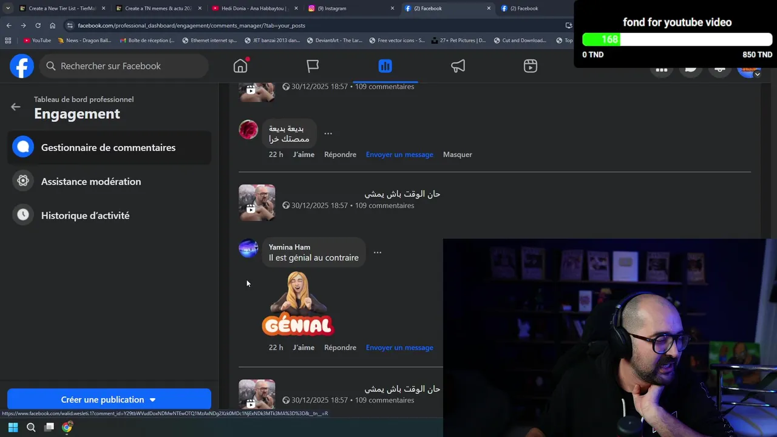777x437 pixels.
Task: Reload the page
Action: click(38, 25)
